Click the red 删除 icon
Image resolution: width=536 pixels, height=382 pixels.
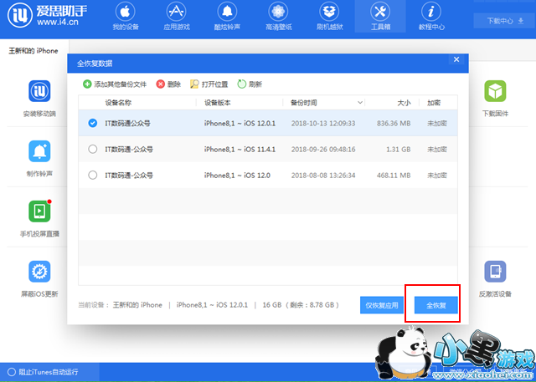(160, 84)
